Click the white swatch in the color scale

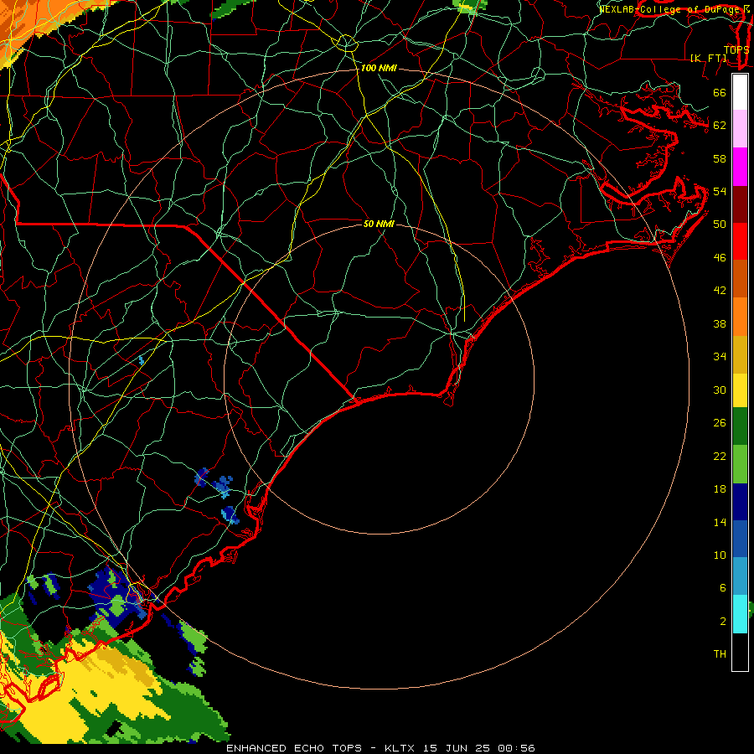[740, 92]
